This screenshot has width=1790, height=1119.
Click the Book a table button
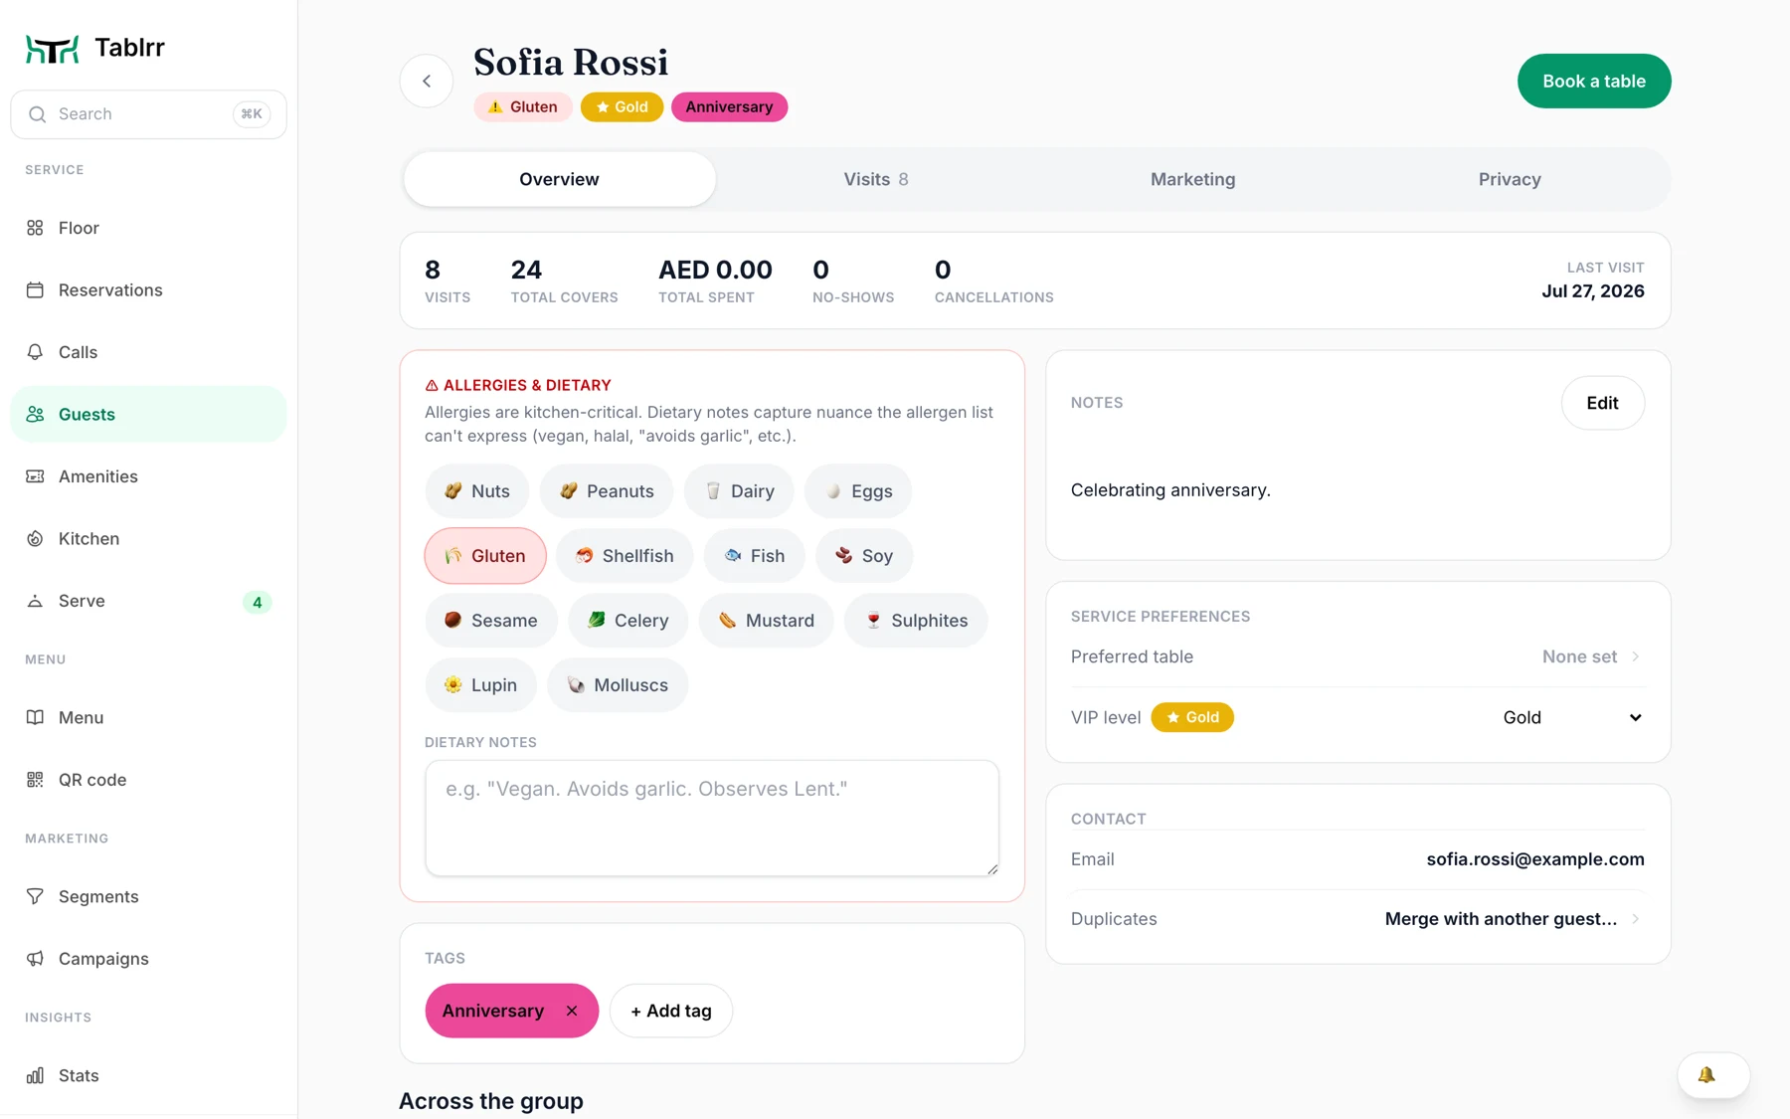coord(1593,81)
